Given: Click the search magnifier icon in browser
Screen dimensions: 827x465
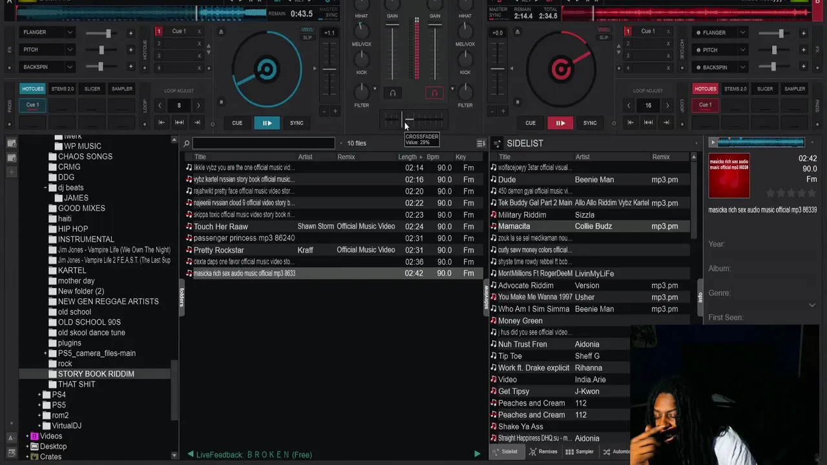Looking at the screenshot, I should (x=186, y=143).
